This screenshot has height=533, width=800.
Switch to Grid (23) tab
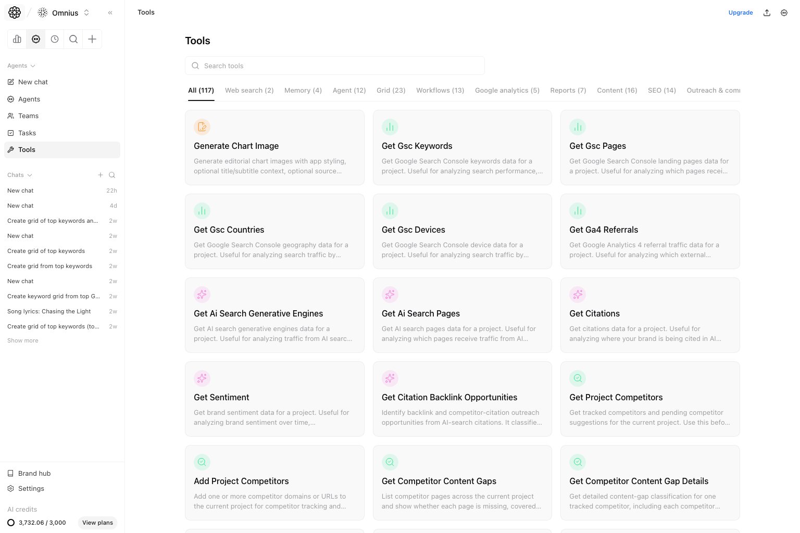[x=391, y=91]
